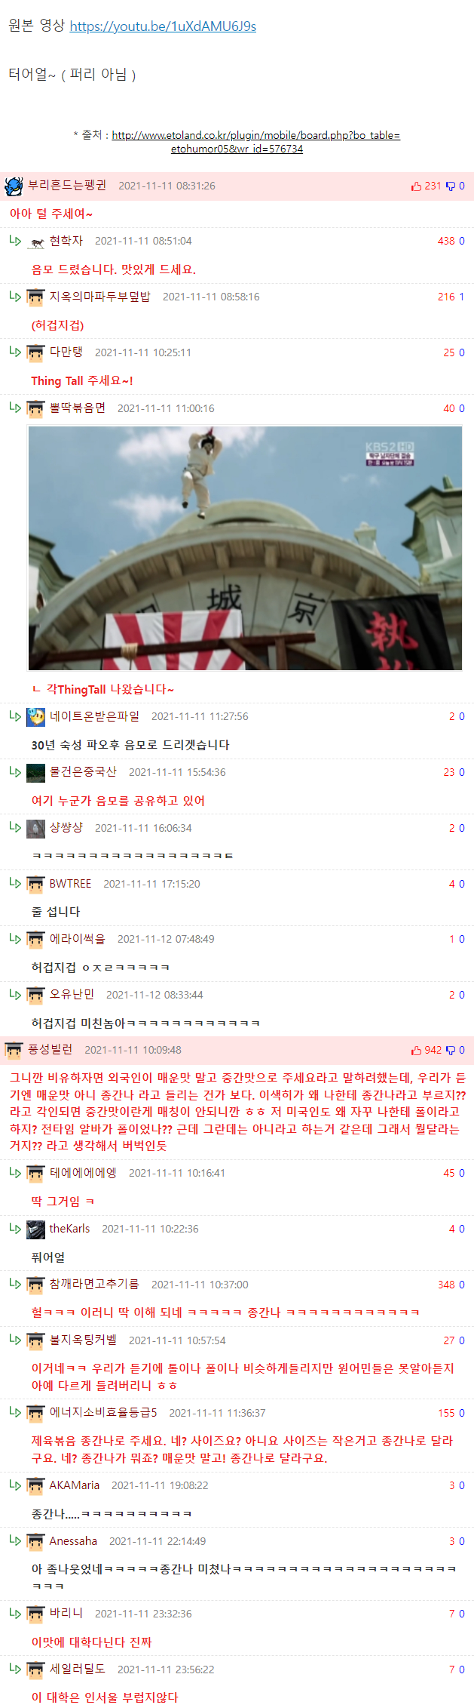Image resolution: width=474 pixels, height=1708 pixels.
Task: Click 상쌍상's gray avatar image
Action: (x=36, y=828)
